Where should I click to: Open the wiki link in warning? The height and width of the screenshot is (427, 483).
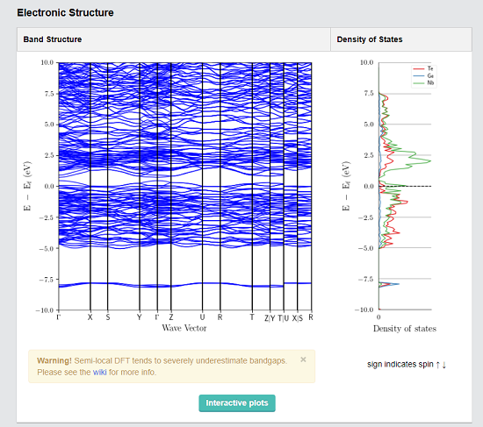pos(99,373)
